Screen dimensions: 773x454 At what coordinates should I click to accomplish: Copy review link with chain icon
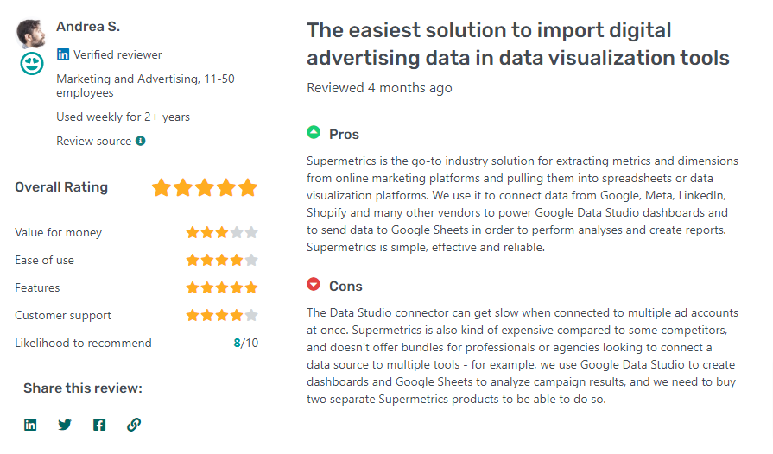(x=134, y=425)
